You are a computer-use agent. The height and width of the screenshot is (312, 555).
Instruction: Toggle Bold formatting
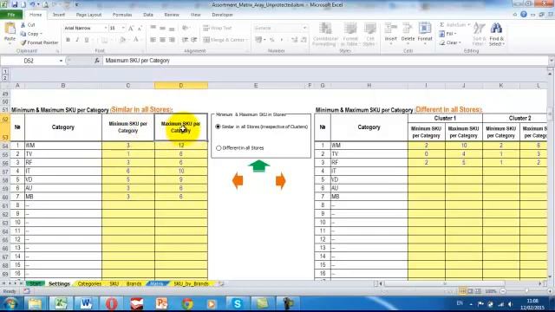click(x=68, y=40)
